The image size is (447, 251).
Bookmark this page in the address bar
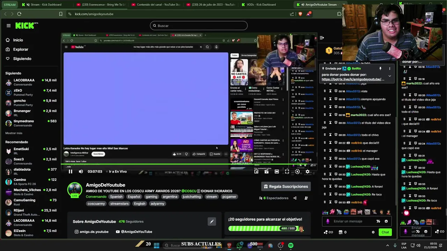point(61,14)
